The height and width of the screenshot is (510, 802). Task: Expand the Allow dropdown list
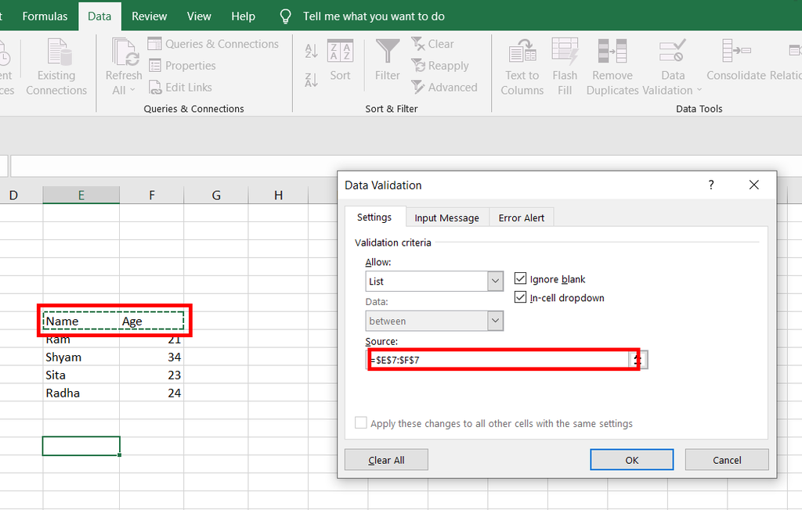click(495, 281)
